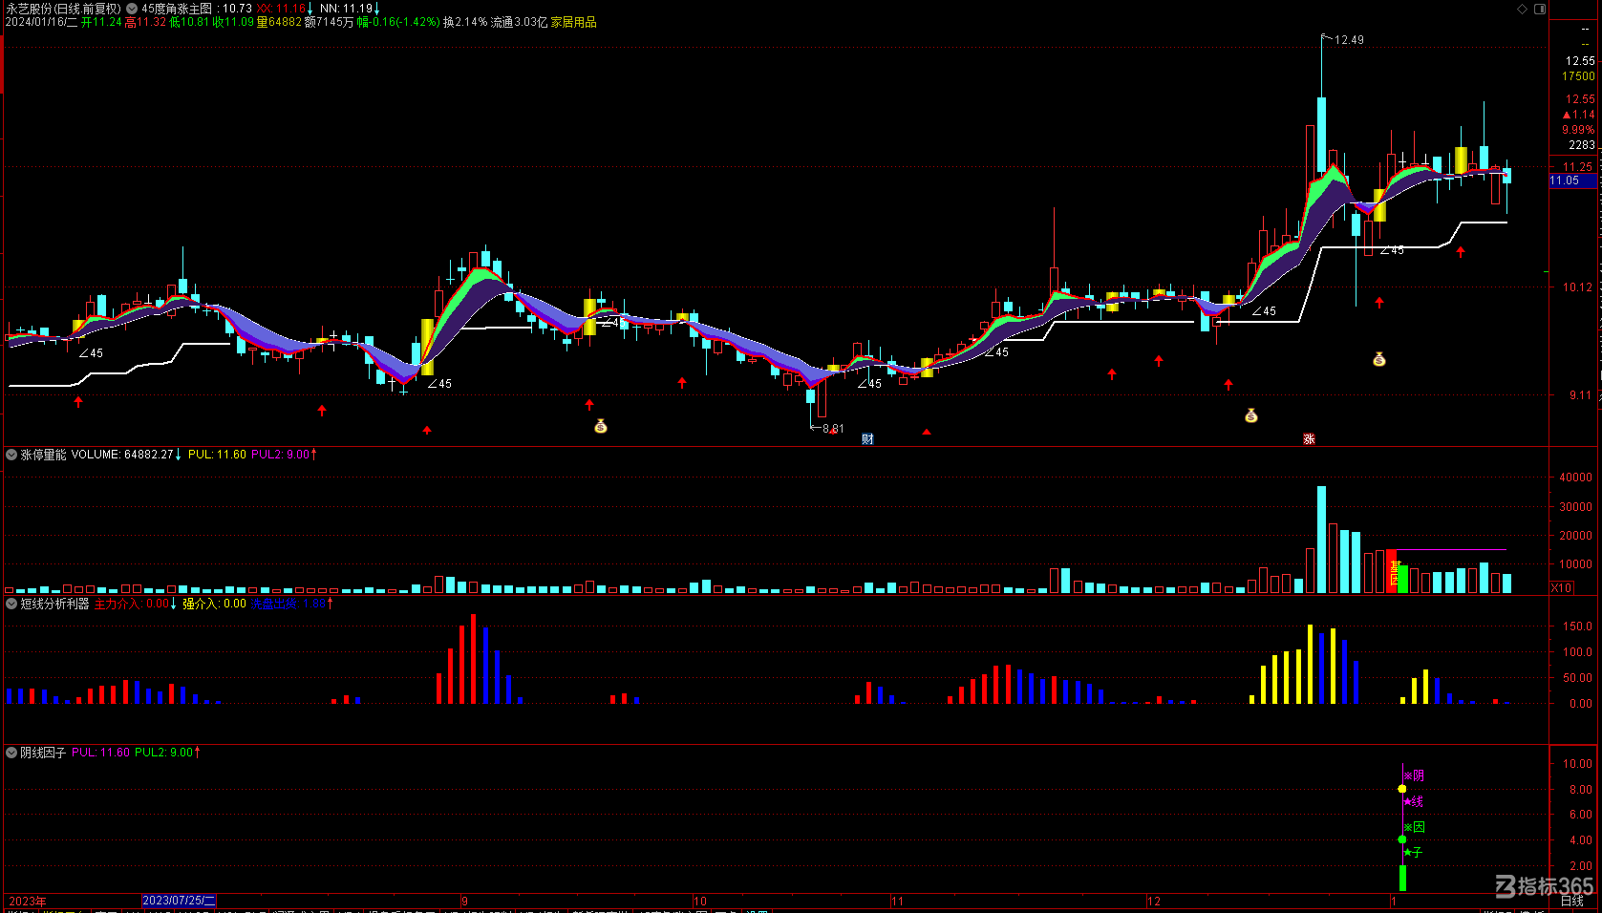Click the green dot marker in 阴线因子 pane
Image resolution: width=1602 pixels, height=913 pixels.
point(1402,839)
